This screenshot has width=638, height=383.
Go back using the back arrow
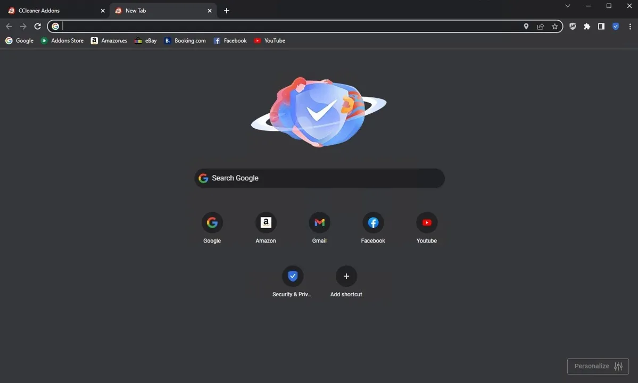click(x=9, y=27)
